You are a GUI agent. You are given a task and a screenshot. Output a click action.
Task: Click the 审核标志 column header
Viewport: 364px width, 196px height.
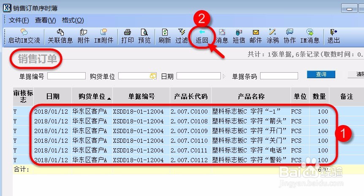[x=23, y=96]
